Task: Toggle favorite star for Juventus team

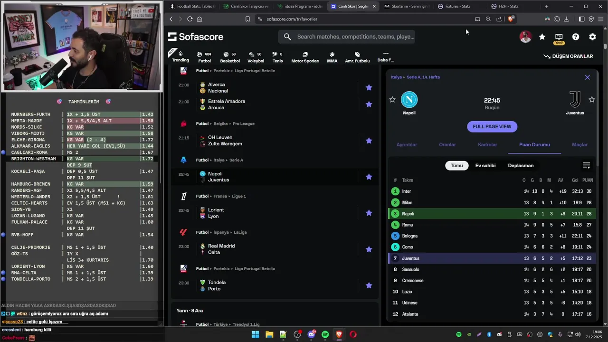Action: pos(592,99)
